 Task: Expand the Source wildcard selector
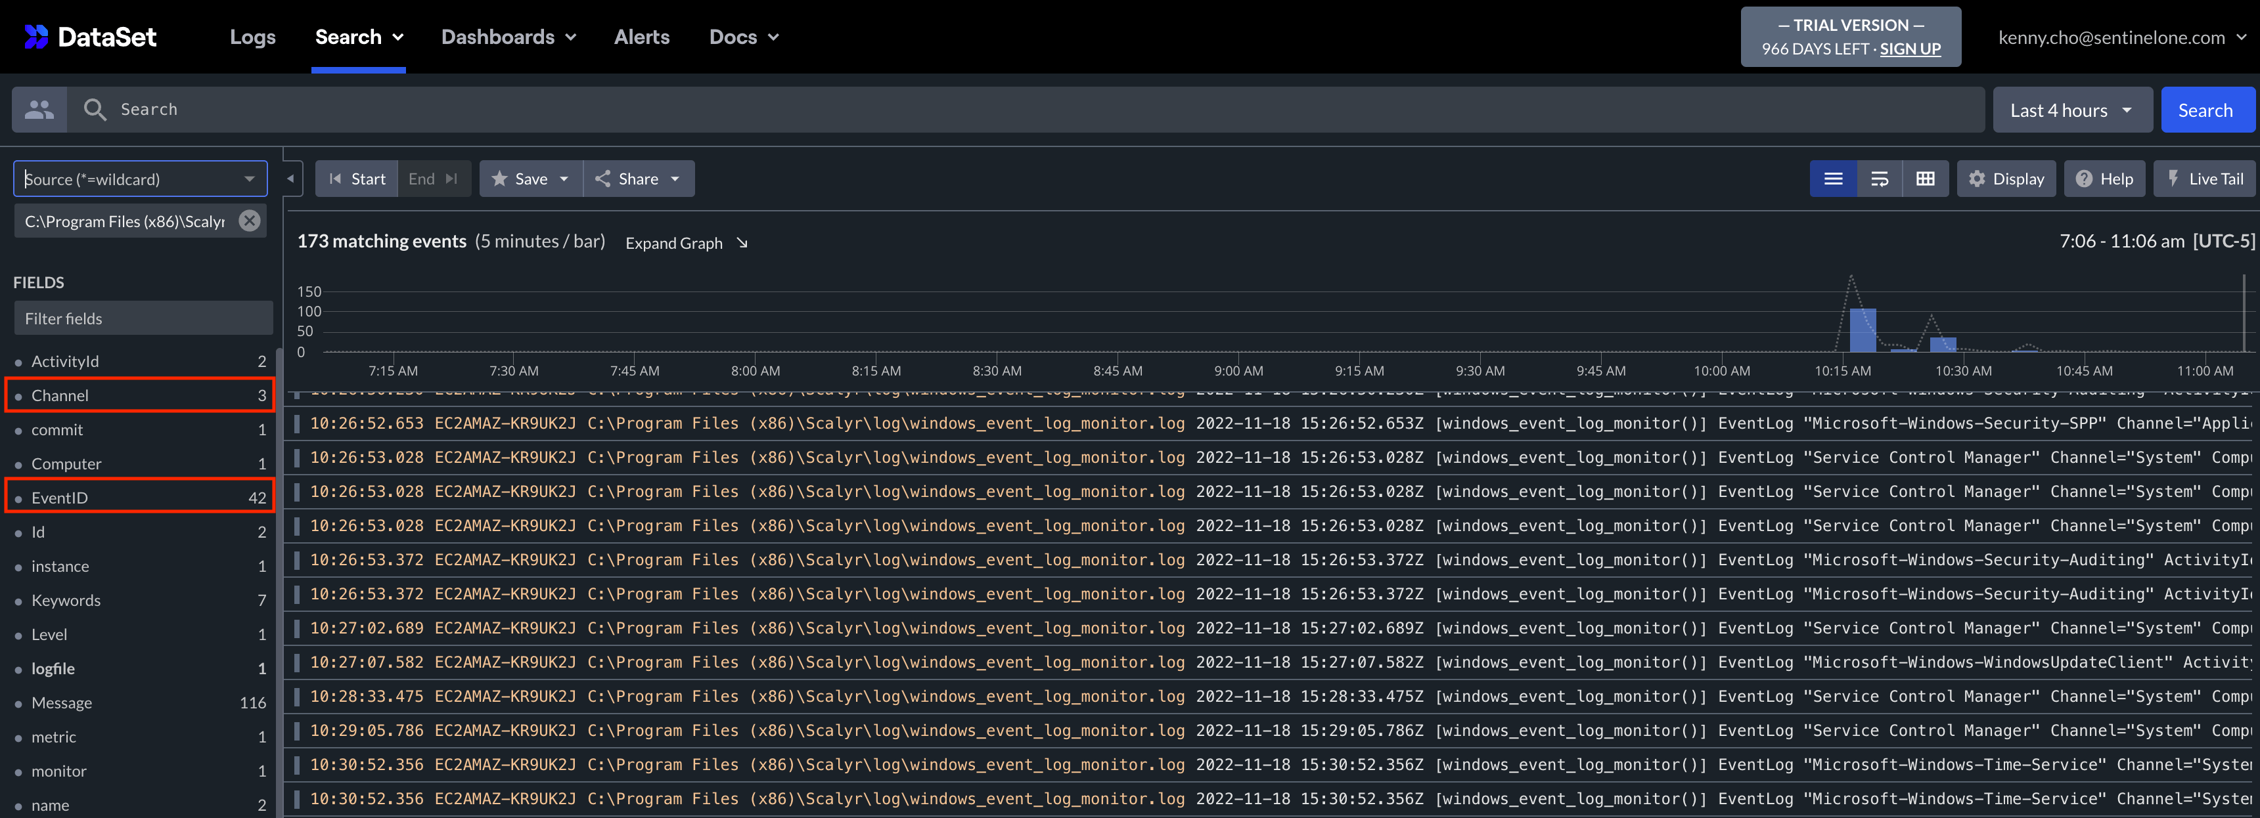[250, 179]
